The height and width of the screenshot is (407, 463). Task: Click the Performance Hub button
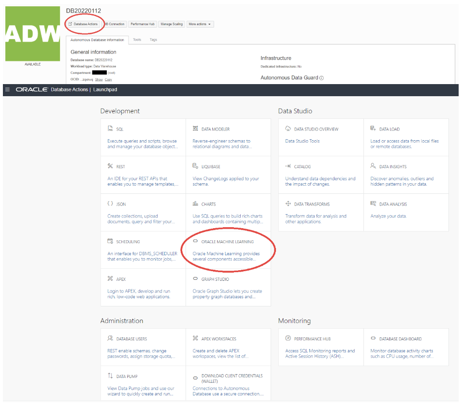coord(143,24)
